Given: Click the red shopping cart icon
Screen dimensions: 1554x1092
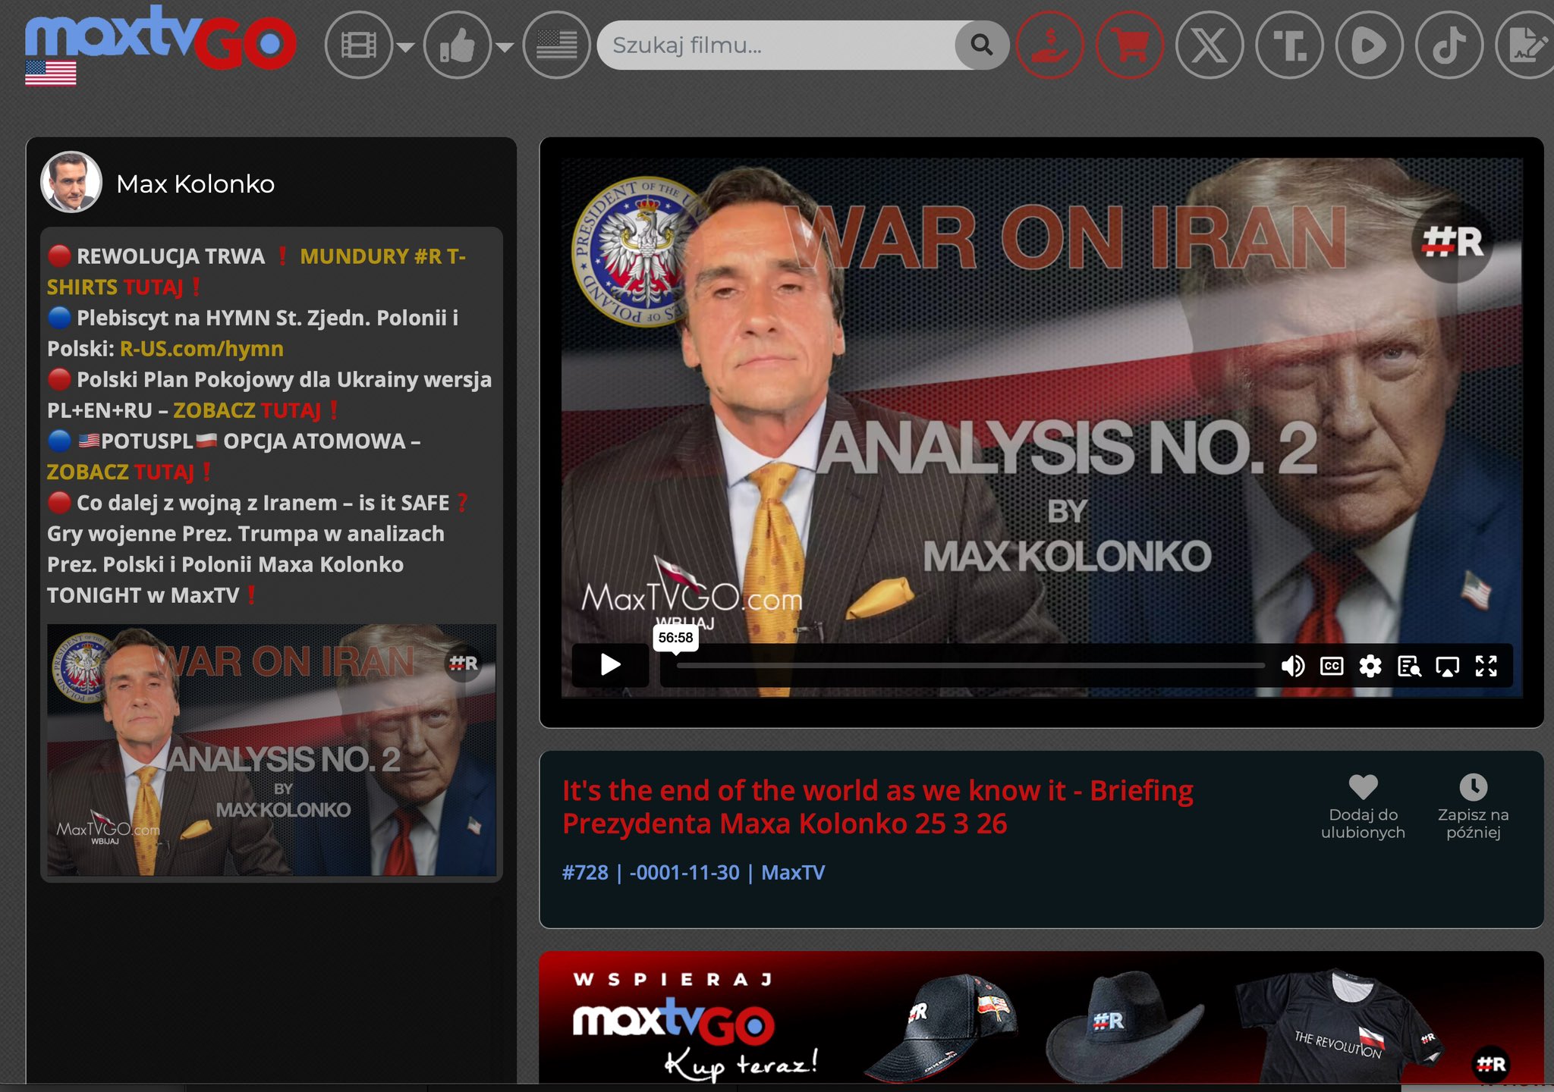Looking at the screenshot, I should tap(1130, 46).
